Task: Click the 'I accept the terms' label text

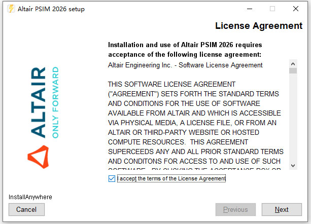Action: pyautogui.click(x=171, y=178)
